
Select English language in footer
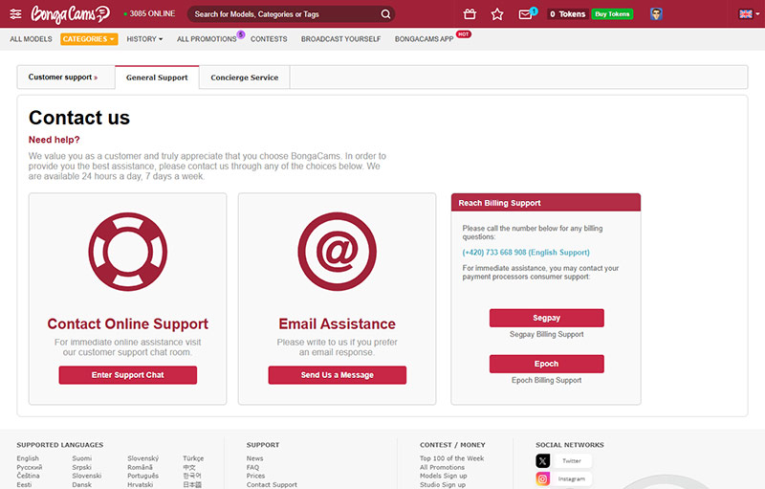(x=28, y=458)
